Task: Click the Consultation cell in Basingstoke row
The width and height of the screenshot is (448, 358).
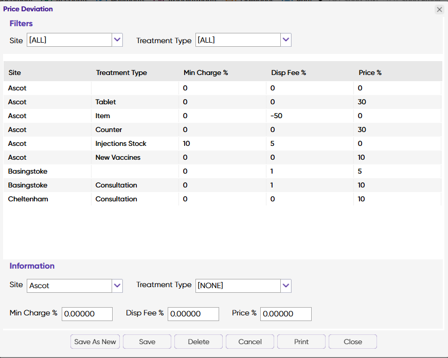Action: tap(135, 185)
